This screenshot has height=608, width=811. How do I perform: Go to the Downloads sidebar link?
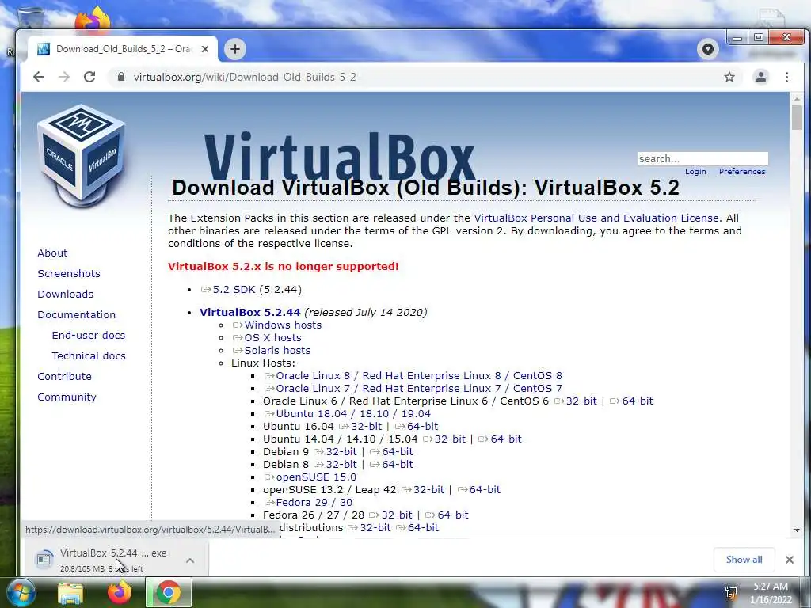click(x=65, y=294)
